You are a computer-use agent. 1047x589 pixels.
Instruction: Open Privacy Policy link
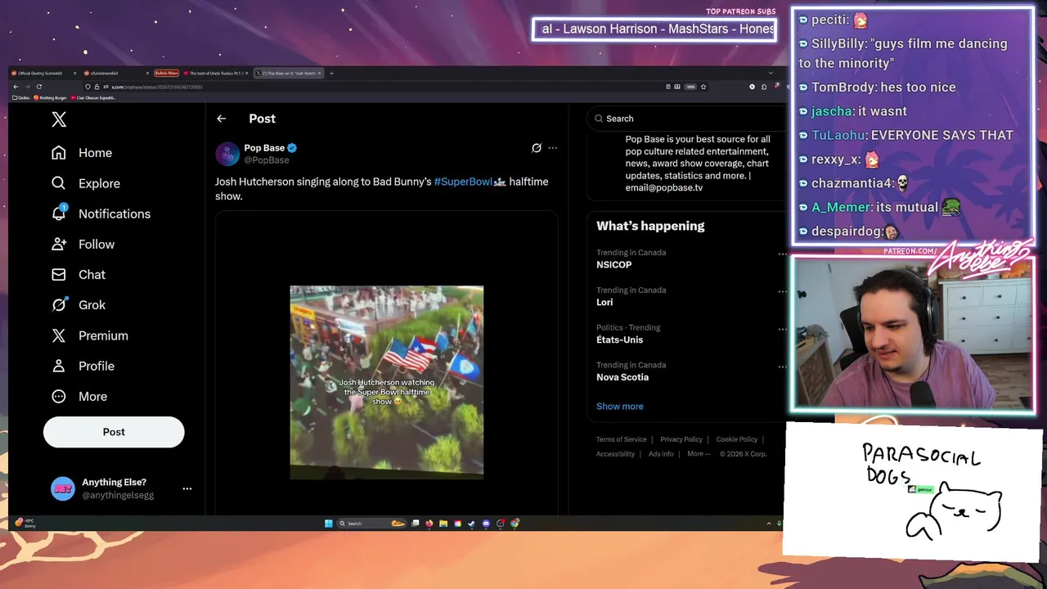[681, 439]
